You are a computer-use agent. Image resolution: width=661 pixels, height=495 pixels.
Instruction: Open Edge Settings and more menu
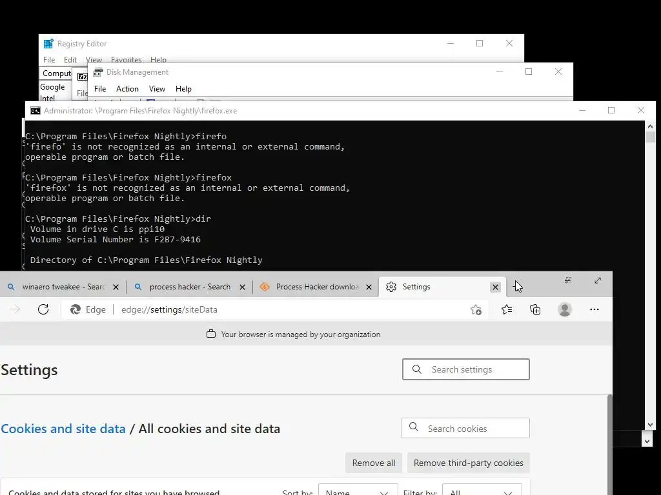pyautogui.click(x=595, y=309)
